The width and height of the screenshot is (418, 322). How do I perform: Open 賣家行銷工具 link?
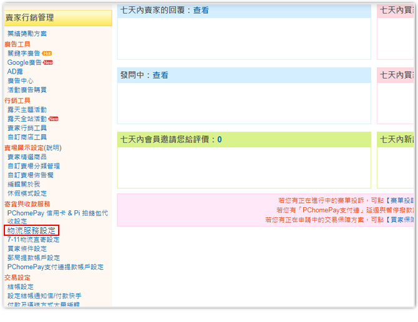tap(27, 128)
